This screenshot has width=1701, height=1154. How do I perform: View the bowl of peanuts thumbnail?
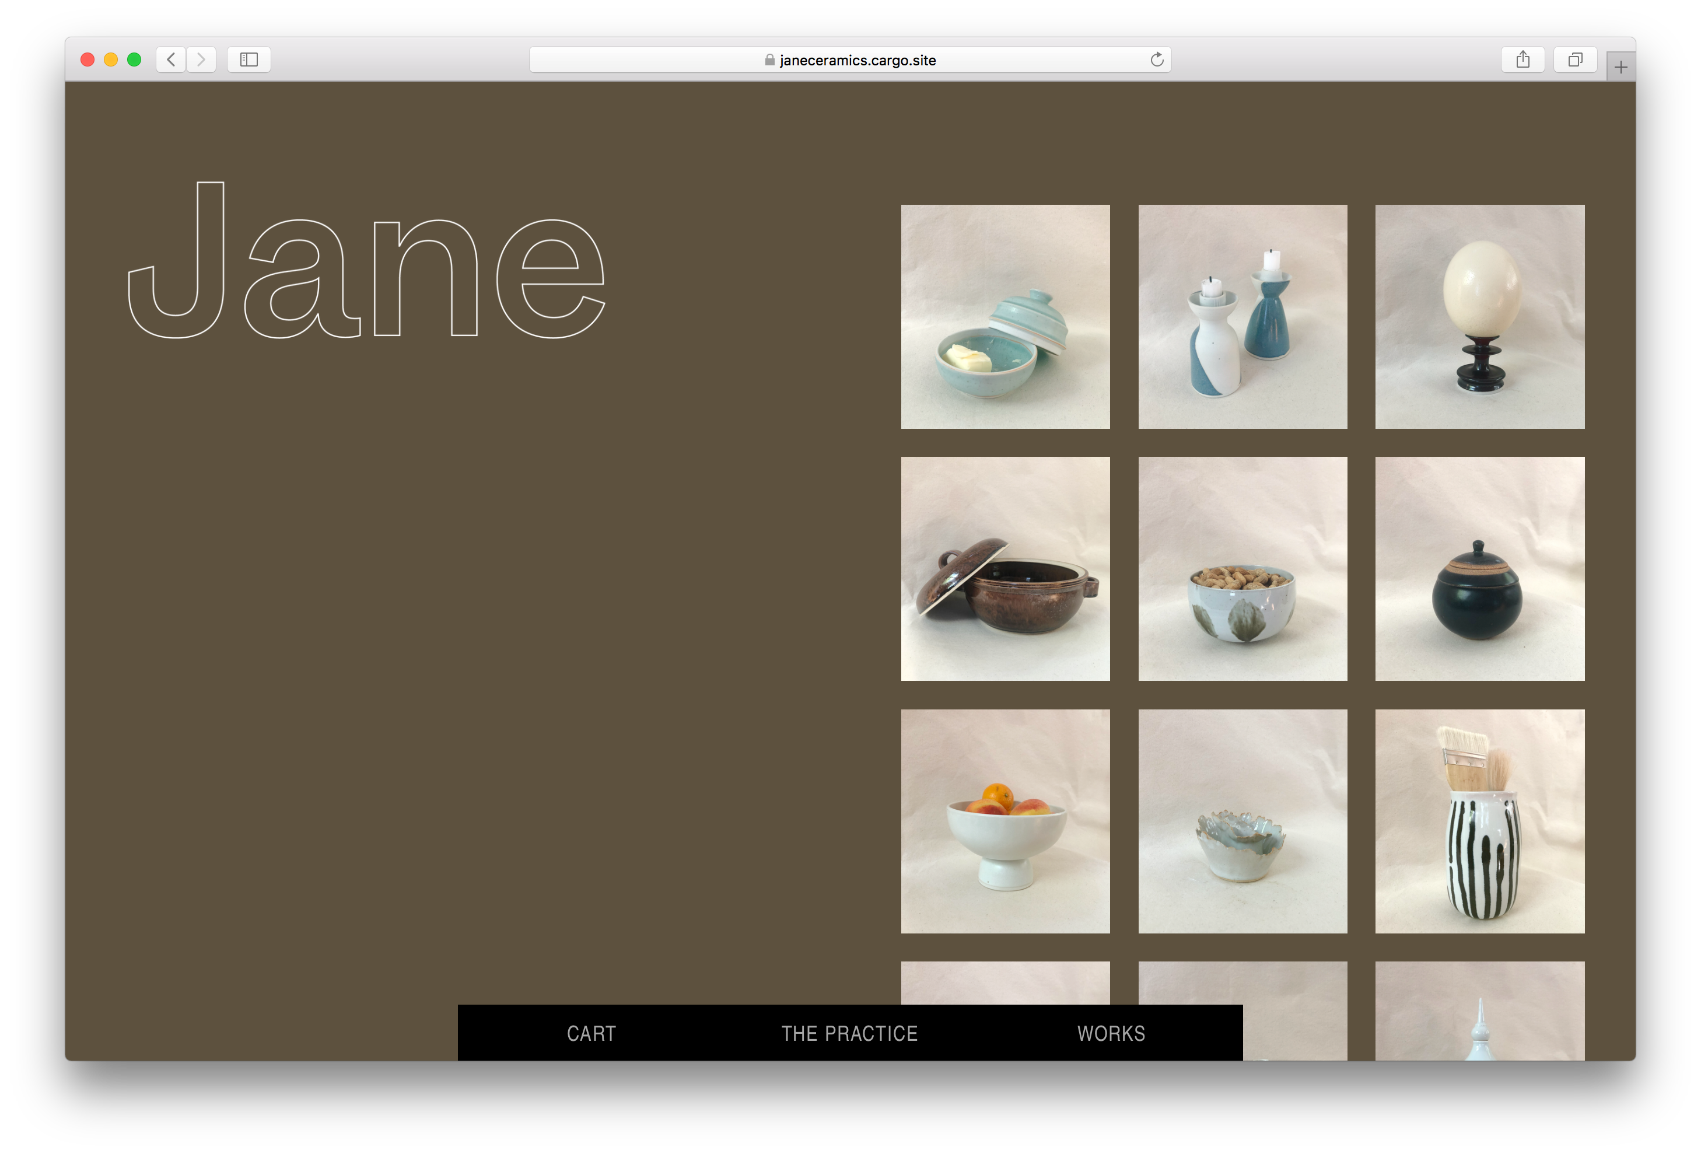point(1242,568)
